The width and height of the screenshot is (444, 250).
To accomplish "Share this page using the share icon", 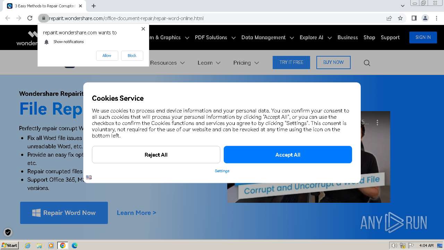I will coord(389,18).
